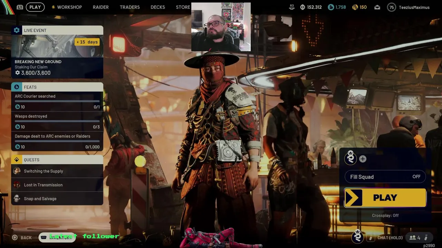Open the Breaking New Ground event thumbnail
This screenshot has height=248, width=442.
click(x=57, y=46)
